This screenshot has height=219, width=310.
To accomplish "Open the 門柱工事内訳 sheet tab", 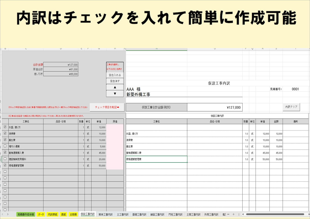I will pyautogui.click(x=175, y=214).
